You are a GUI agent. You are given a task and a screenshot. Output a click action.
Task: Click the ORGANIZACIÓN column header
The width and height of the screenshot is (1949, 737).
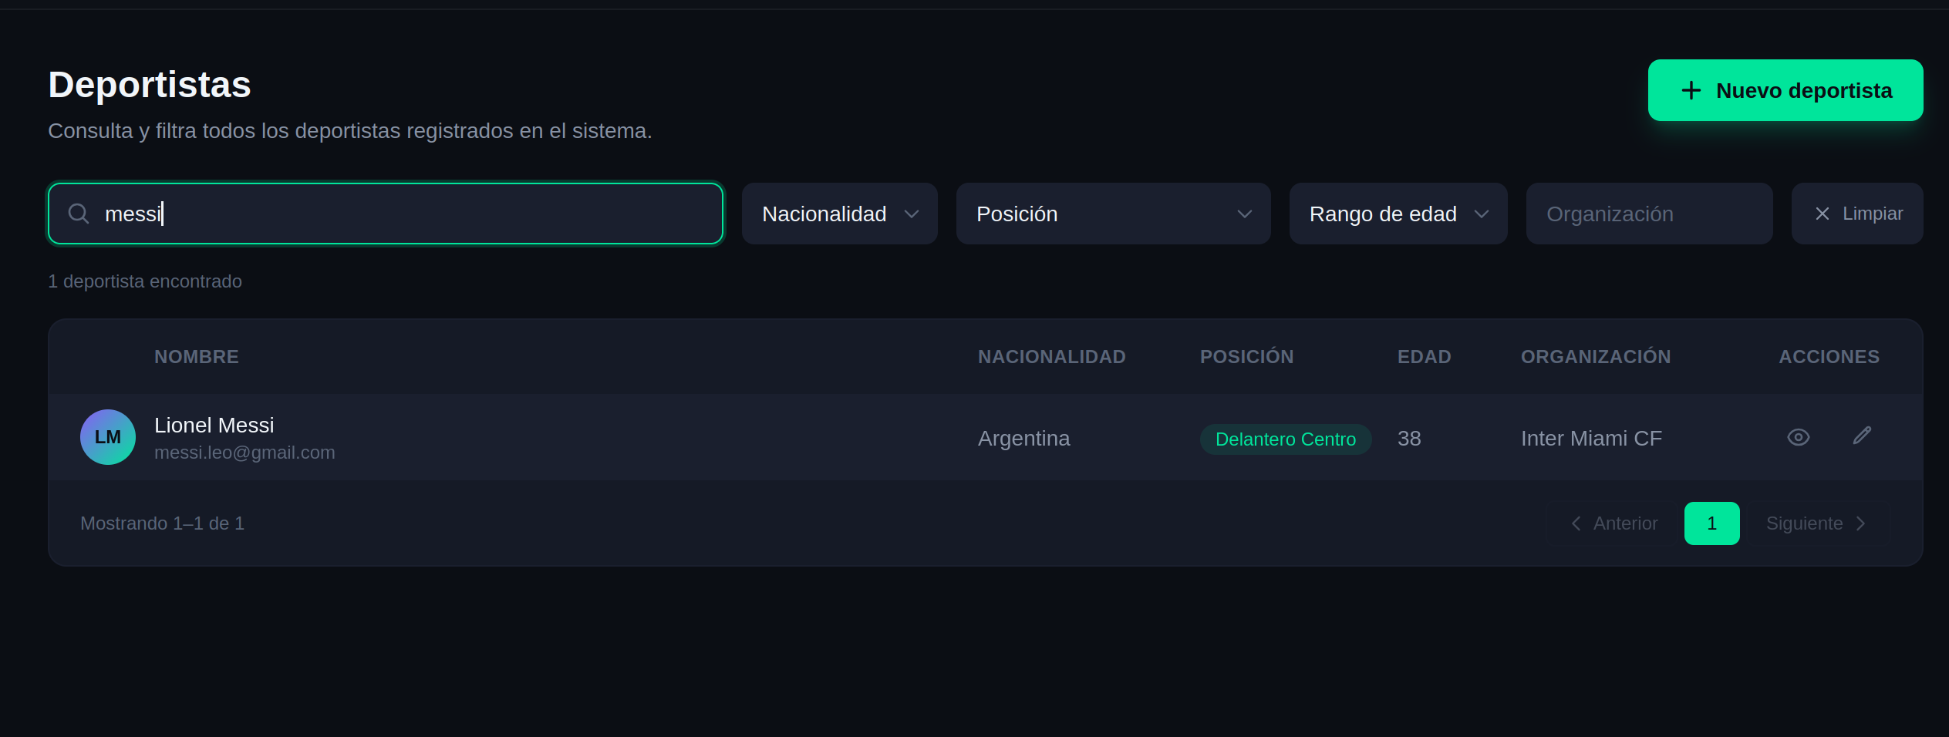(x=1595, y=356)
